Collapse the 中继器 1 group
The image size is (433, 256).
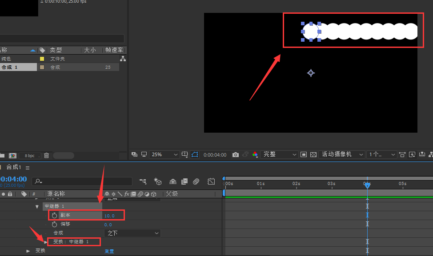point(37,206)
